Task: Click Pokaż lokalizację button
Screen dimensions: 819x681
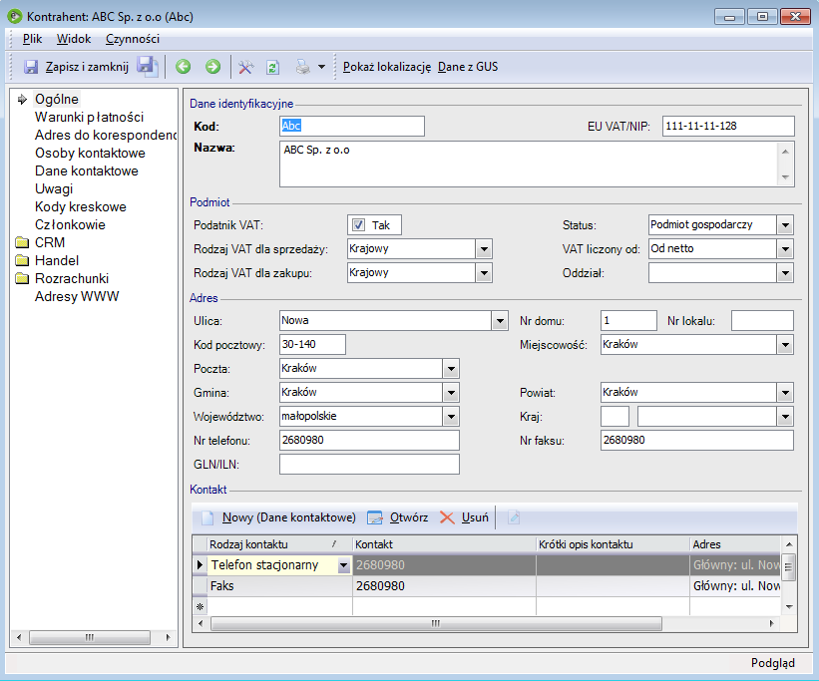Action: tap(387, 67)
